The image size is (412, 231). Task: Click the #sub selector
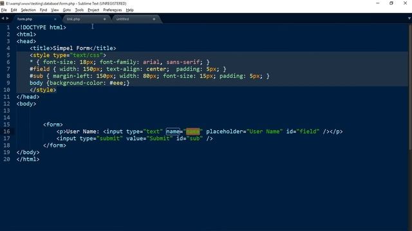(36, 76)
